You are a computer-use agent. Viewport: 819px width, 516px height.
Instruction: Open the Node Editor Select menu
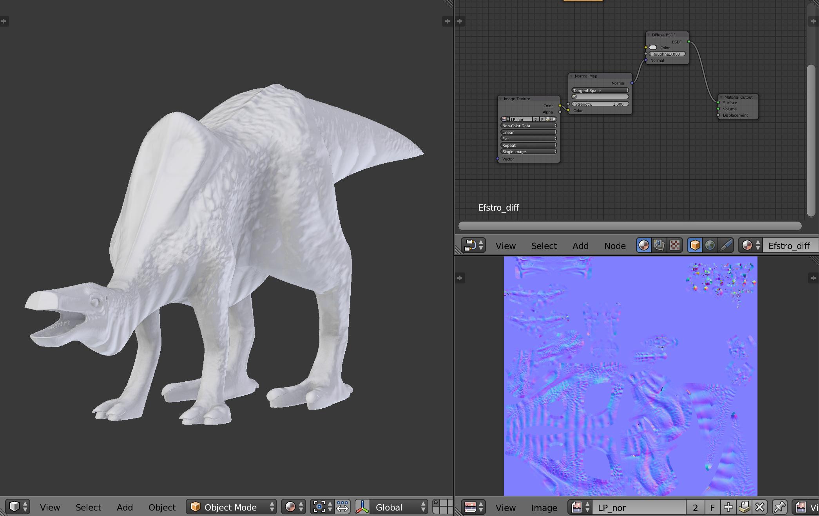click(544, 245)
